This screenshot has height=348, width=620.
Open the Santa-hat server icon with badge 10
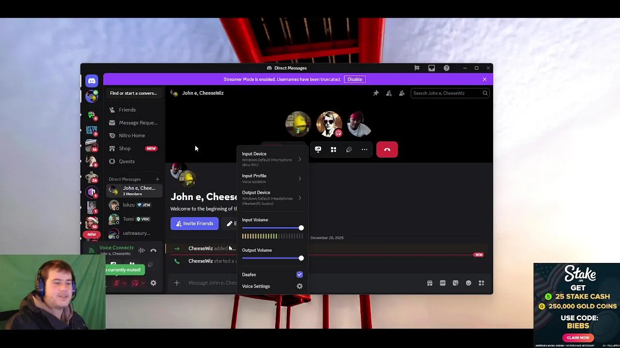pyautogui.click(x=92, y=223)
